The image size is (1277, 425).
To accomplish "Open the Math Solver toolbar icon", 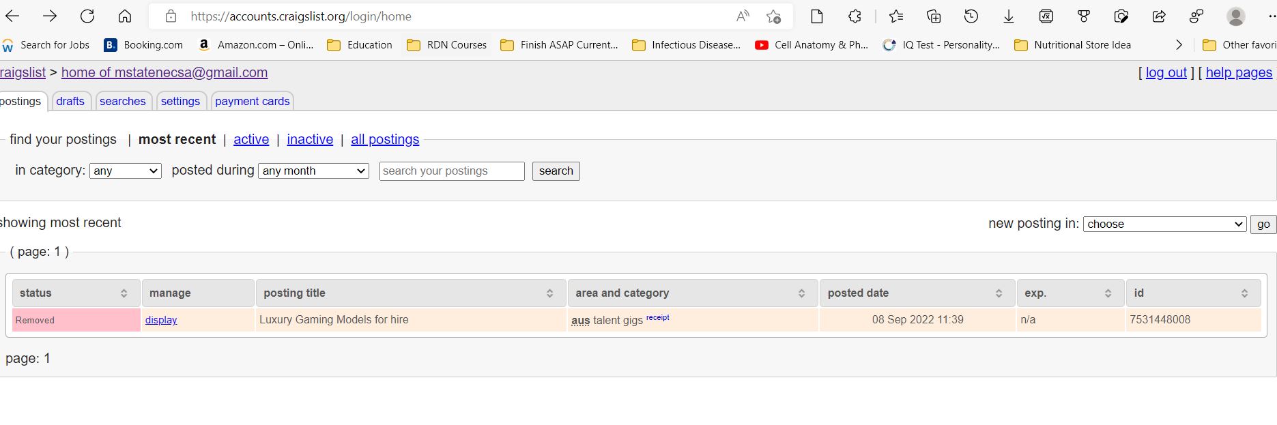I will pos(1046,16).
